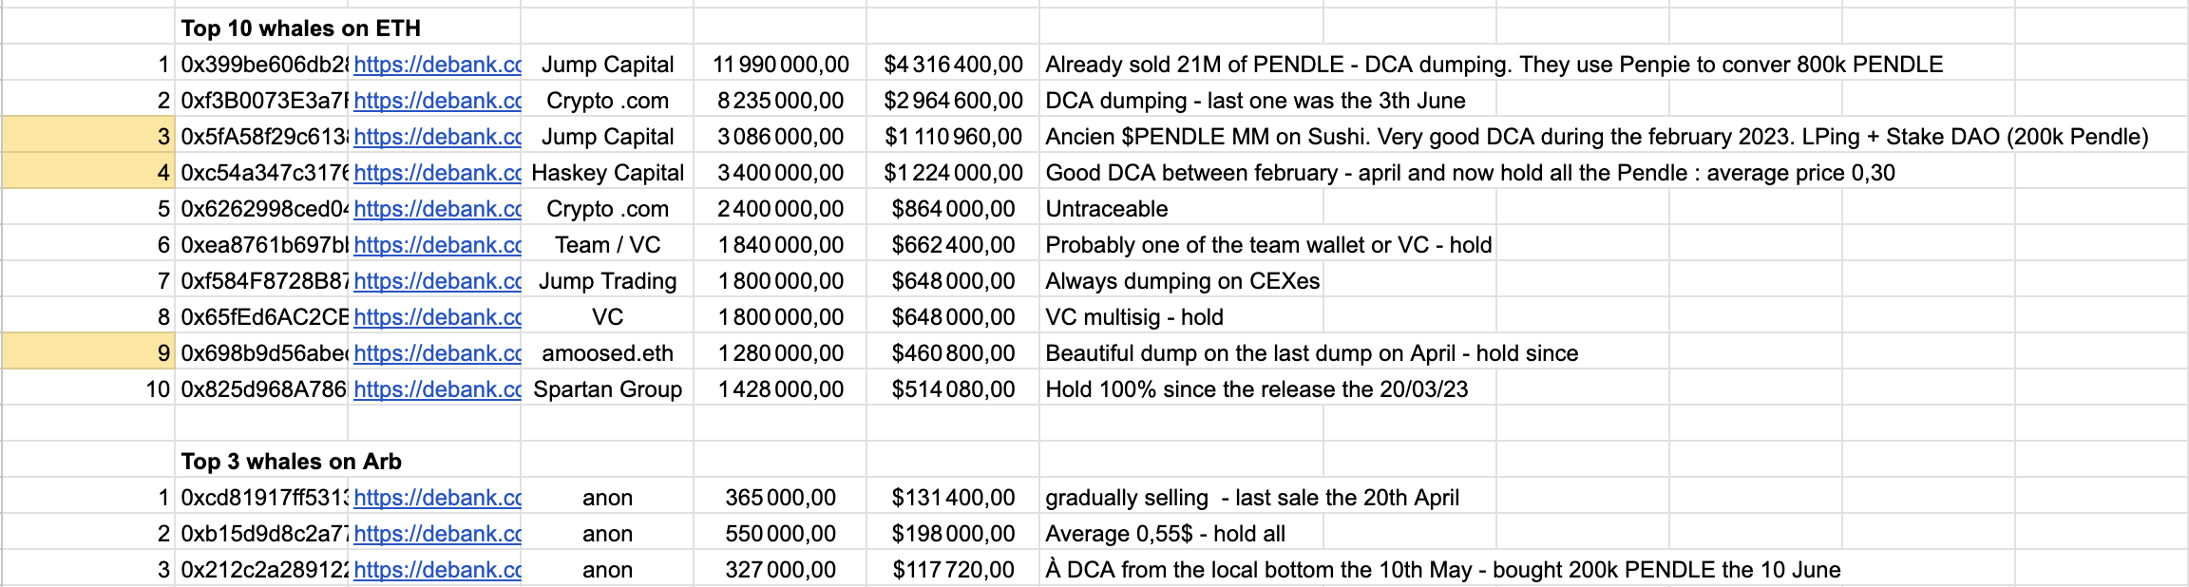This screenshot has height=587, width=2189.
Task: Select the address cell 0xf3B0073E3a7
Action: pyautogui.click(x=263, y=101)
